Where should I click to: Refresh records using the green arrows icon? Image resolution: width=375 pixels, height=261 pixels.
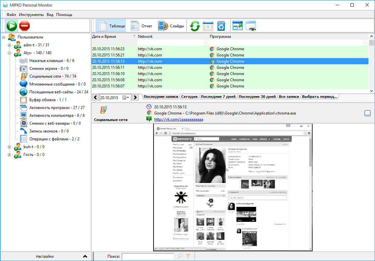[194, 26]
